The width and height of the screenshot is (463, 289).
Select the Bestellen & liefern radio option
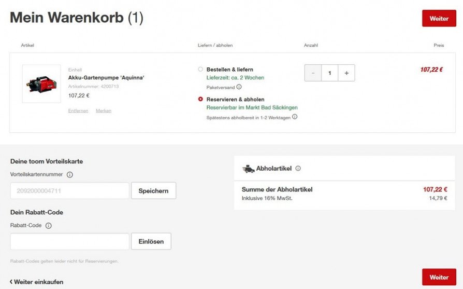200,69
